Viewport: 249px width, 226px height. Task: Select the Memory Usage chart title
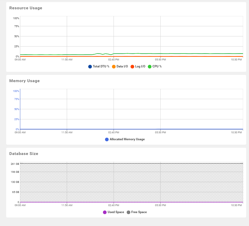[24, 81]
